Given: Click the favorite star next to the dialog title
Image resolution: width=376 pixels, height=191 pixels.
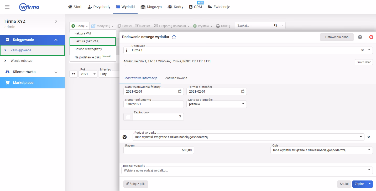Looking at the screenshot, I should [174, 37].
